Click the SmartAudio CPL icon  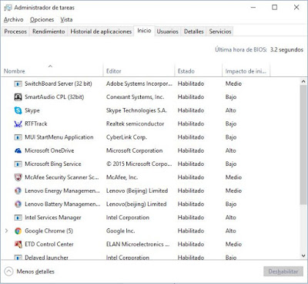[18, 97]
